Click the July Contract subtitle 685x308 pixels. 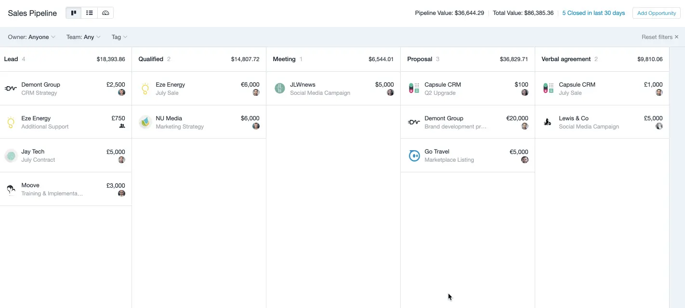(38, 160)
